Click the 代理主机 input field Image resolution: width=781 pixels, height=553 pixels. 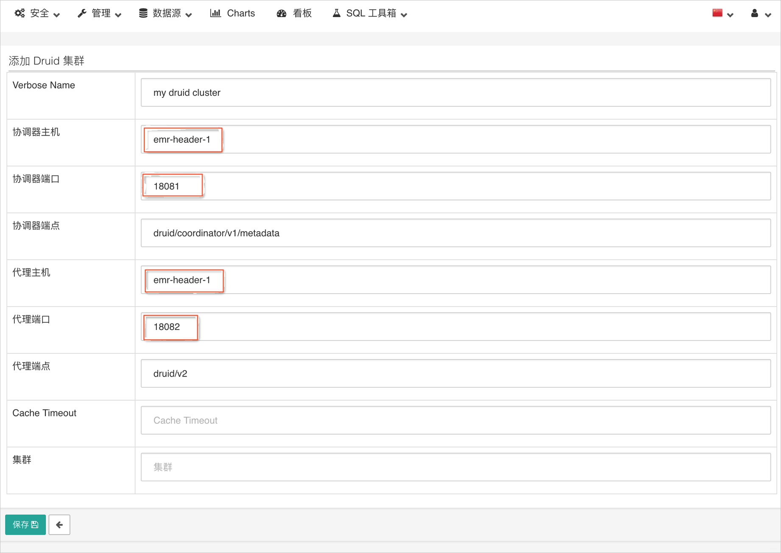(x=456, y=280)
